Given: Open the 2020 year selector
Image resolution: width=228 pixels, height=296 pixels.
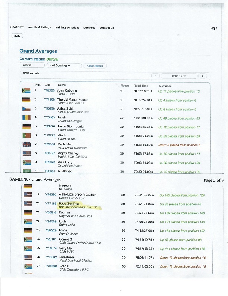Looking at the screenshot, I should click(x=18, y=36).
